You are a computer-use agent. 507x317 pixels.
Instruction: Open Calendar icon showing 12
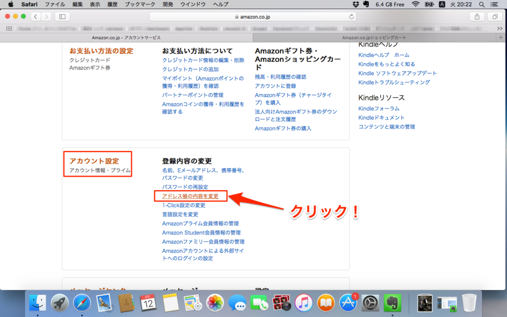pos(148,303)
